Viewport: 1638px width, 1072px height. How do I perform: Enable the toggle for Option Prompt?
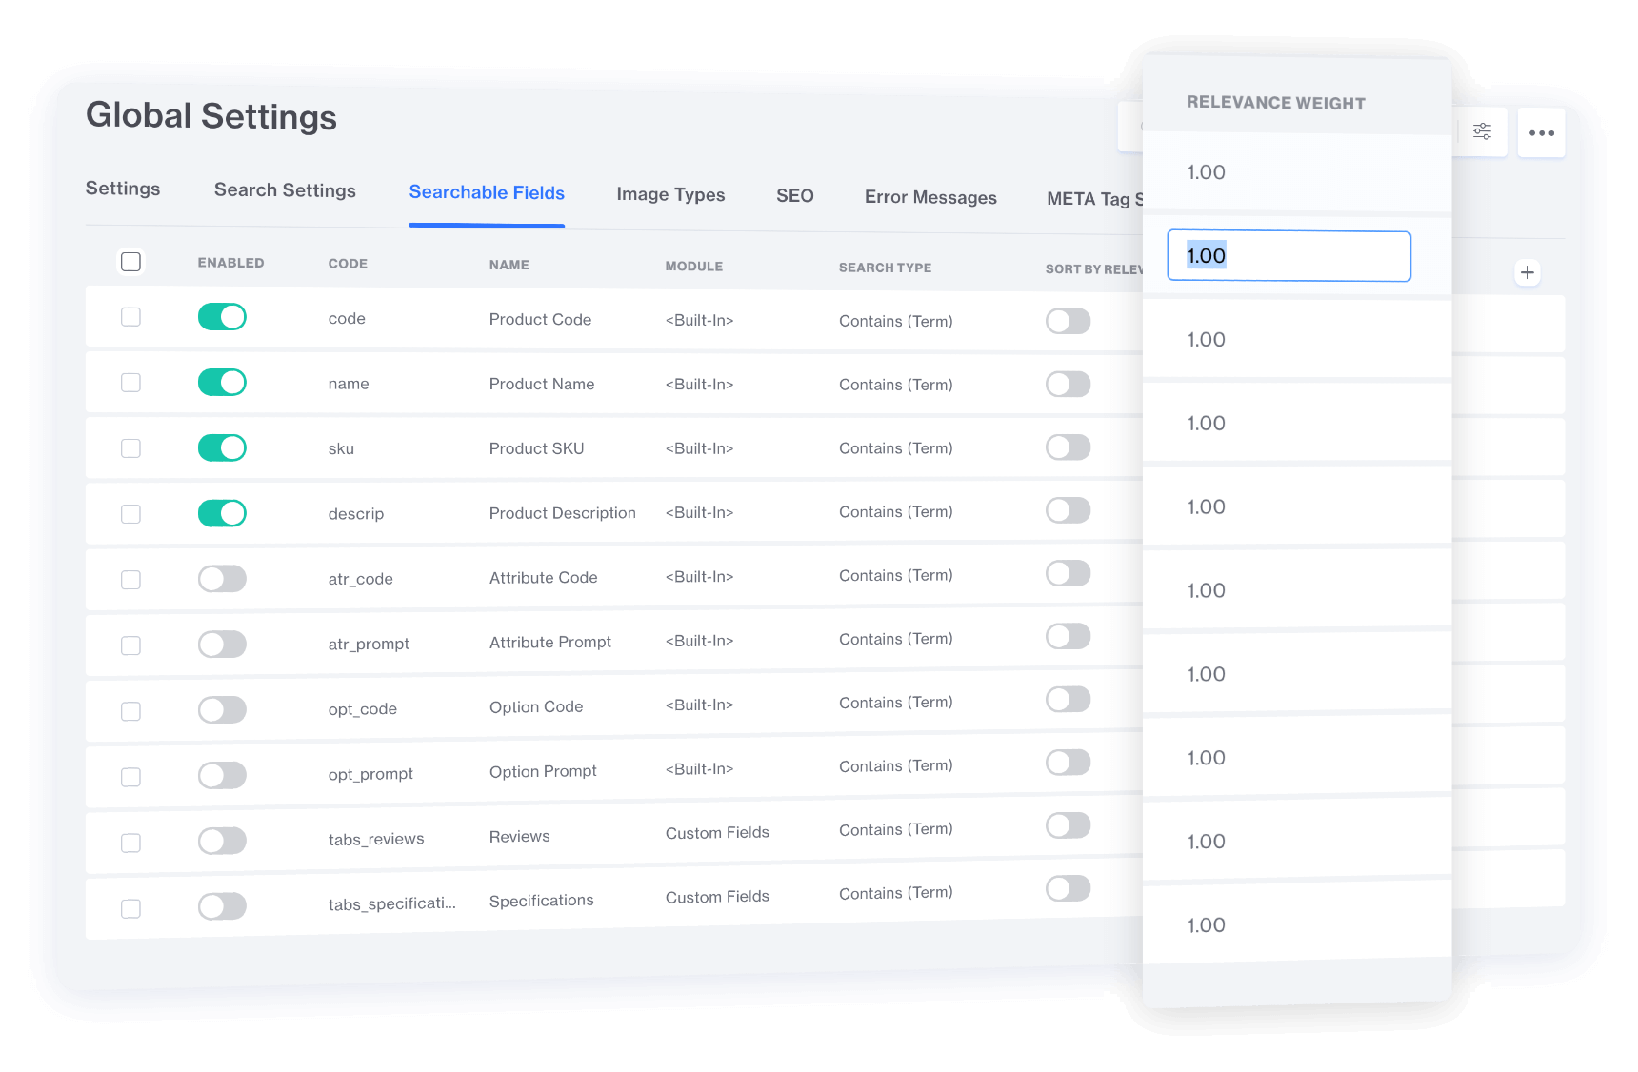pyautogui.click(x=222, y=775)
